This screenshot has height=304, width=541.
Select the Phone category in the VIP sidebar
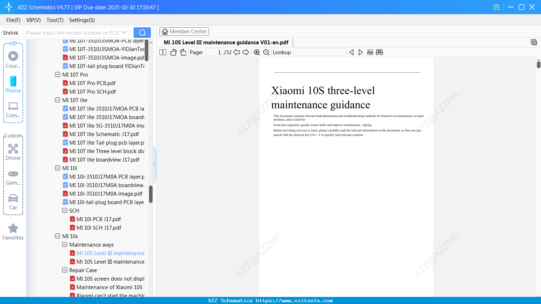[x=13, y=85]
